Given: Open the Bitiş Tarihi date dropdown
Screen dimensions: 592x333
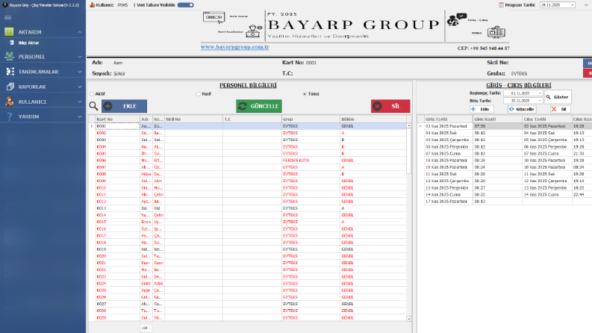Looking at the screenshot, I should coord(540,101).
